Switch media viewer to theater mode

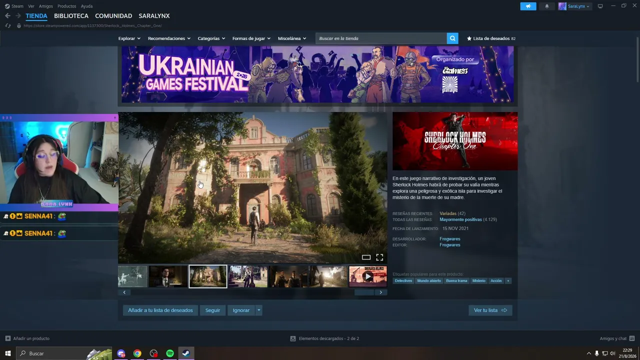tap(366, 257)
